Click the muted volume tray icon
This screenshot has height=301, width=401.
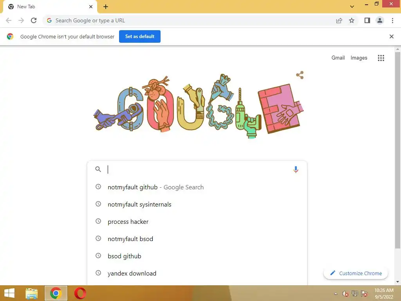pos(345,294)
